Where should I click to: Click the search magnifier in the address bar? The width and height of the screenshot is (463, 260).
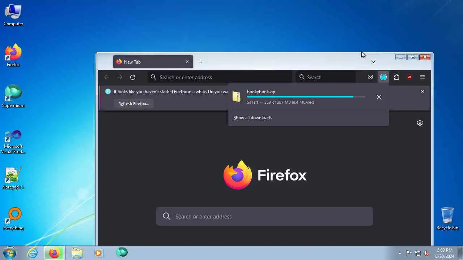click(153, 77)
